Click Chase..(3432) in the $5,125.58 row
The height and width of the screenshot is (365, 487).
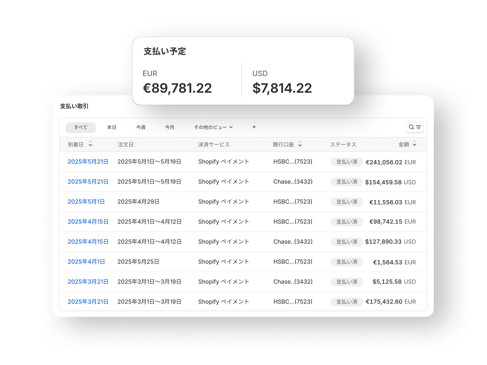tap(293, 282)
